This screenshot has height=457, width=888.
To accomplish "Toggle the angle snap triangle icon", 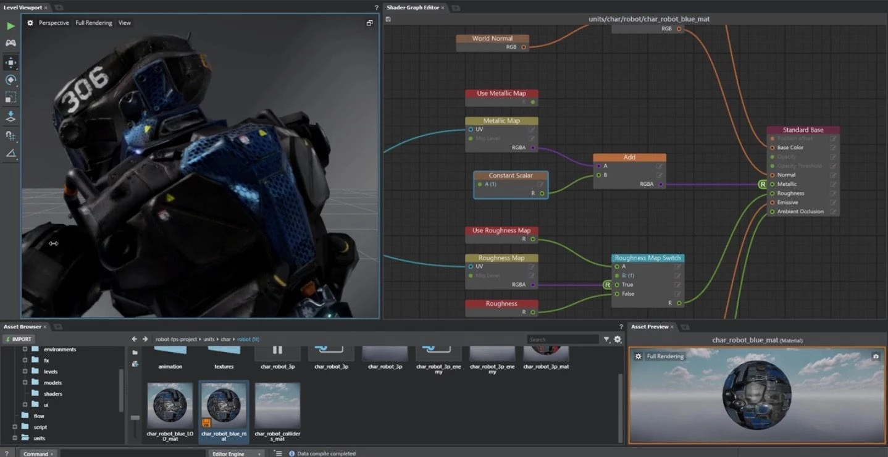I will pos(10,153).
